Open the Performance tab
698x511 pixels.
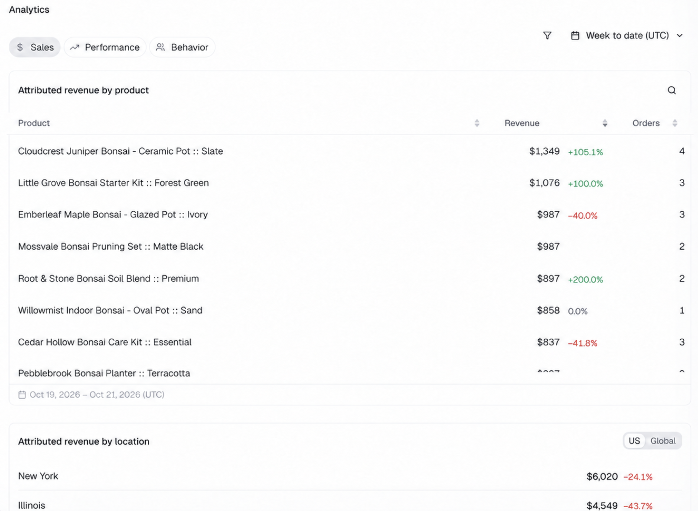(x=105, y=47)
